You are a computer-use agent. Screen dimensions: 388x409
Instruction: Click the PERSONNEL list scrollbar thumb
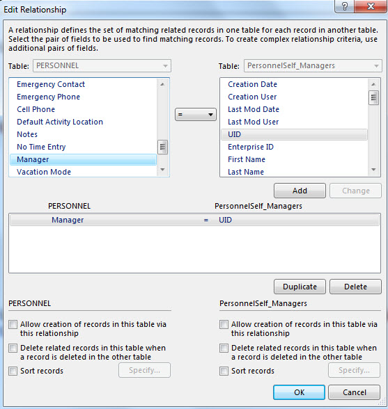coord(162,147)
